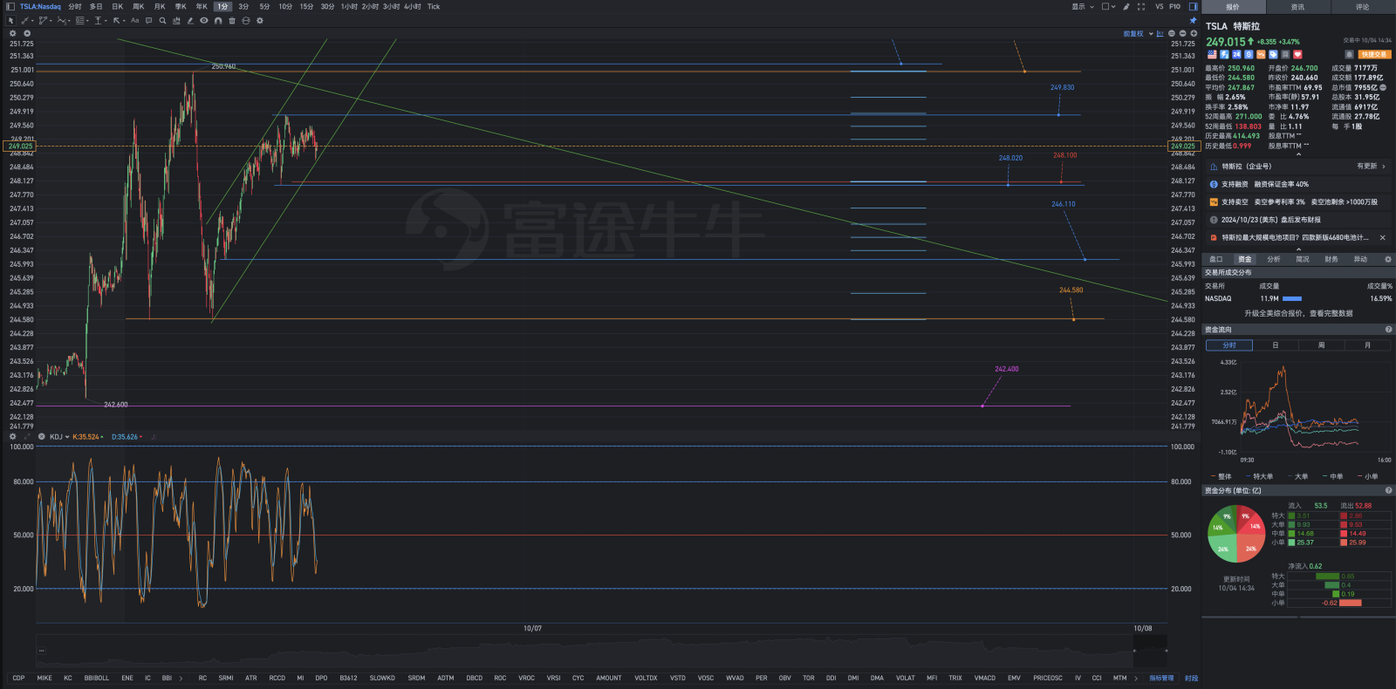
Task: Click the TSLA:Nasdaq ticker label
Action: (40, 7)
